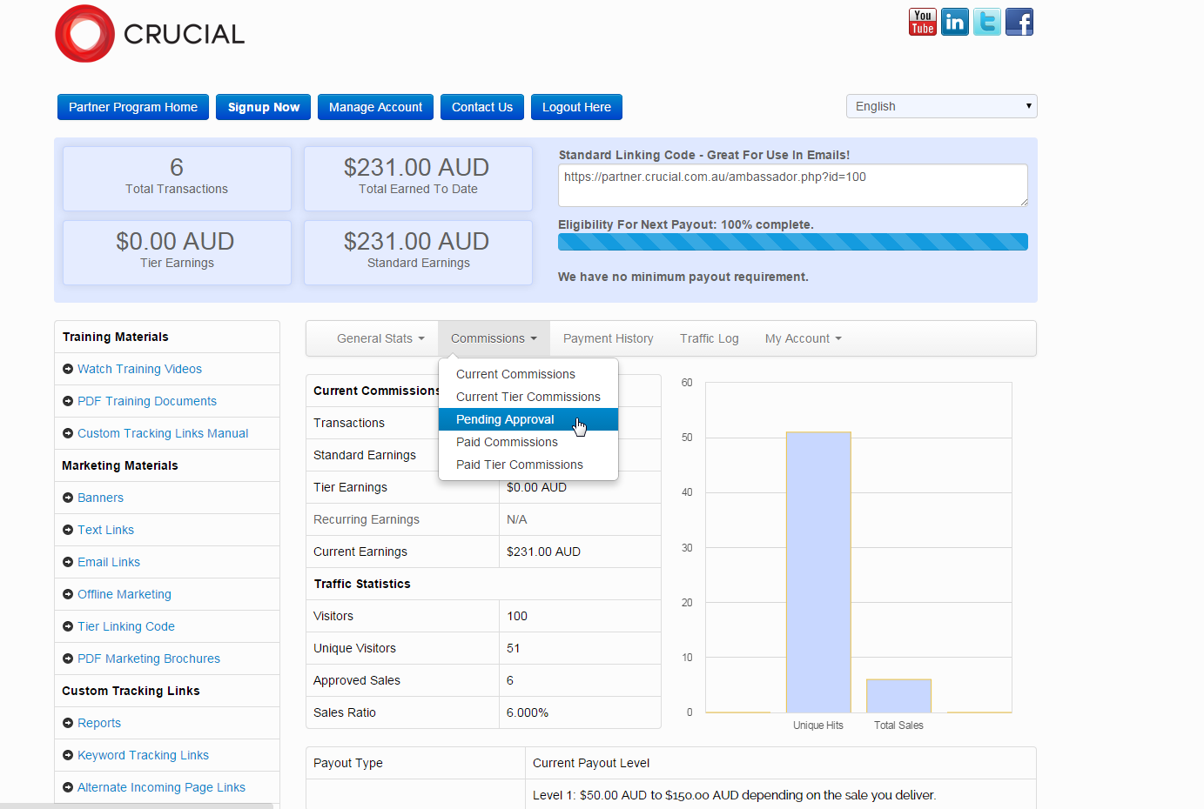Go to Partner Program Home
The height and width of the screenshot is (809, 1204).
tap(133, 107)
